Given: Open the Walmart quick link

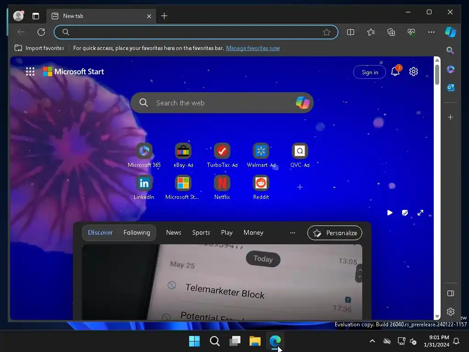Looking at the screenshot, I should click(261, 155).
